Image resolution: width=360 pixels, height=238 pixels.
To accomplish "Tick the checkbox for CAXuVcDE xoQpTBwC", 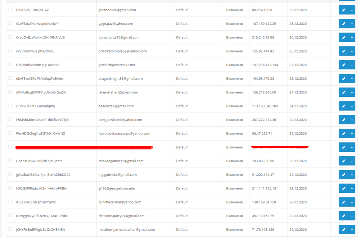I will [x=10, y=10].
